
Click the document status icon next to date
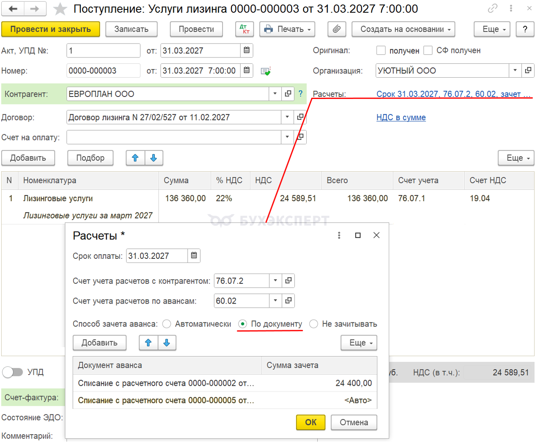[266, 71]
